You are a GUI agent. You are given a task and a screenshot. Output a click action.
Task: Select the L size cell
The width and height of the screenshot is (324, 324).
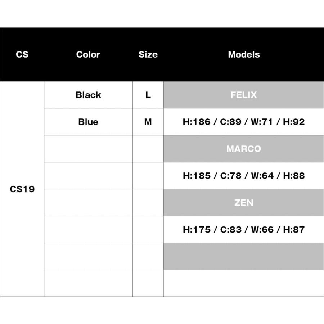148,95
